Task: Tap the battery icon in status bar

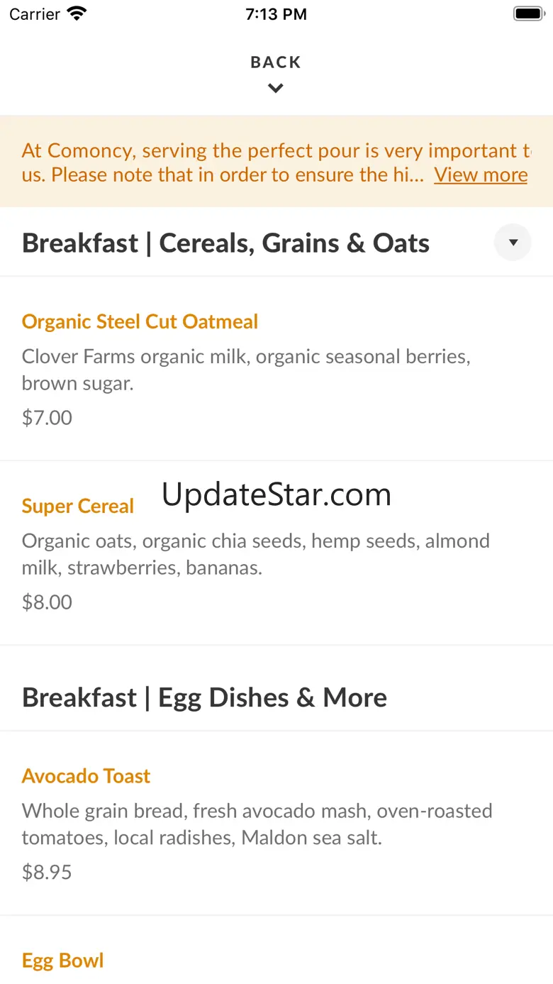Action: pyautogui.click(x=527, y=13)
